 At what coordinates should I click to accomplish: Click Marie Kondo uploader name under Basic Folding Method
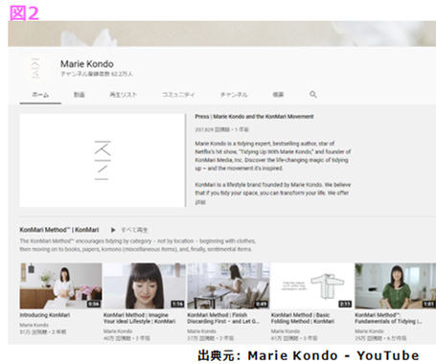(x=286, y=331)
